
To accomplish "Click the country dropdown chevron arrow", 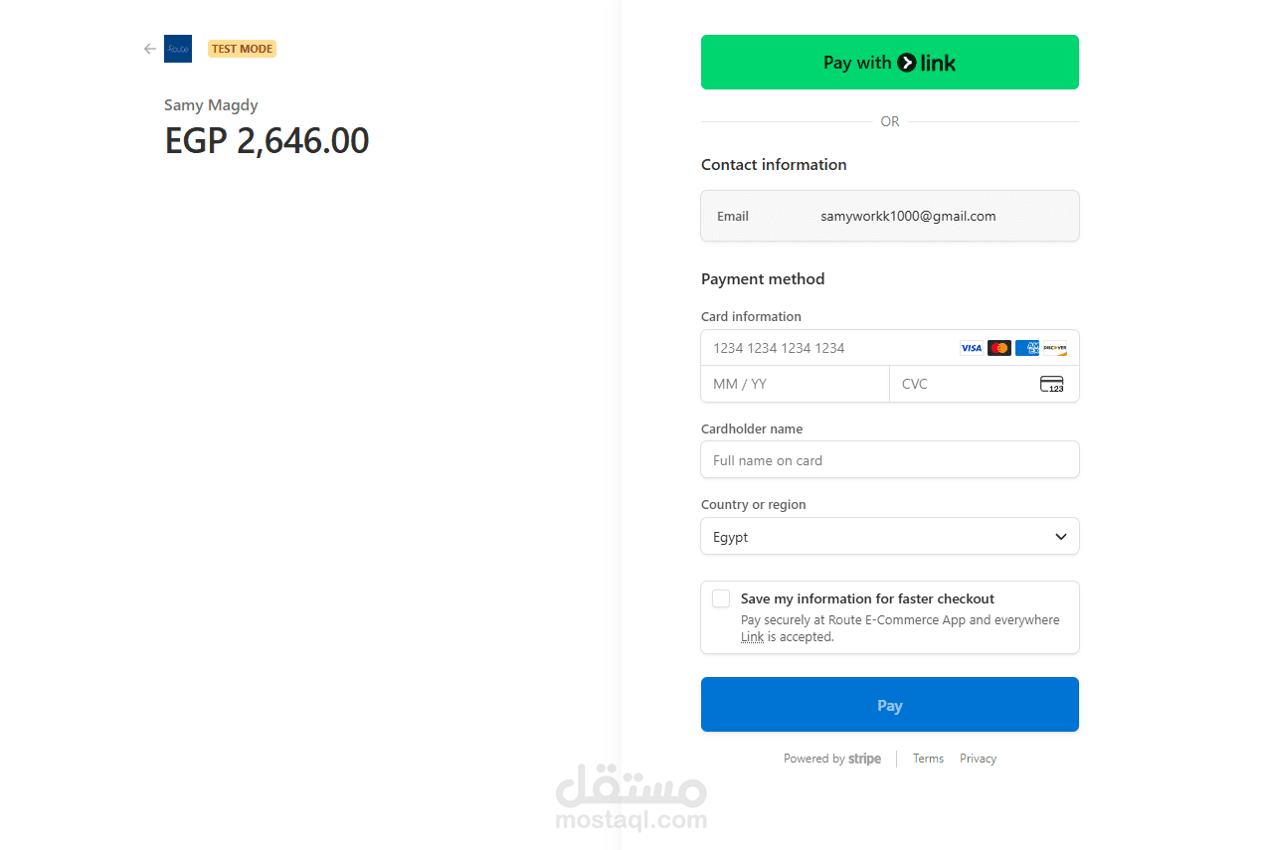I will pyautogui.click(x=1061, y=537).
